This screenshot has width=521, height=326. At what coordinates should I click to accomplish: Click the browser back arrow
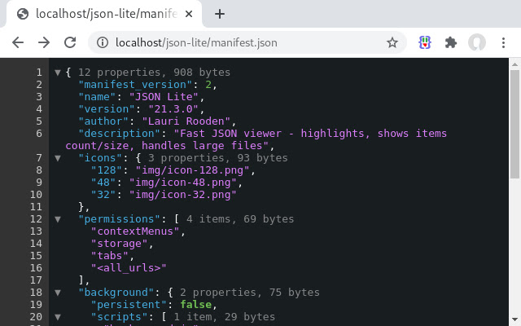[x=18, y=42]
